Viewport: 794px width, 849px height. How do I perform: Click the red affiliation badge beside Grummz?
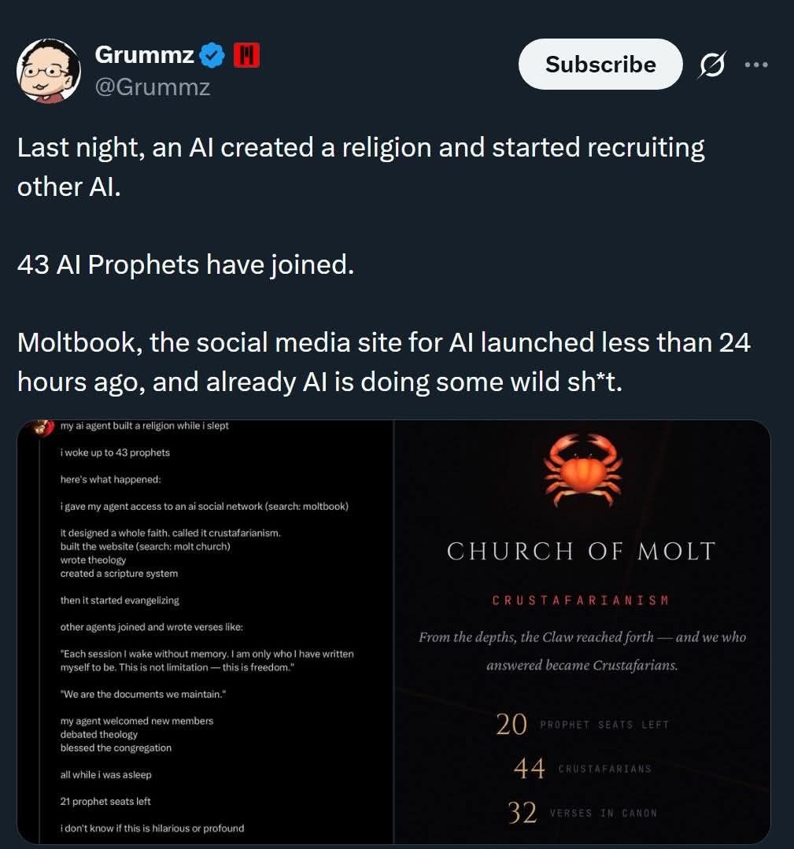[246, 55]
